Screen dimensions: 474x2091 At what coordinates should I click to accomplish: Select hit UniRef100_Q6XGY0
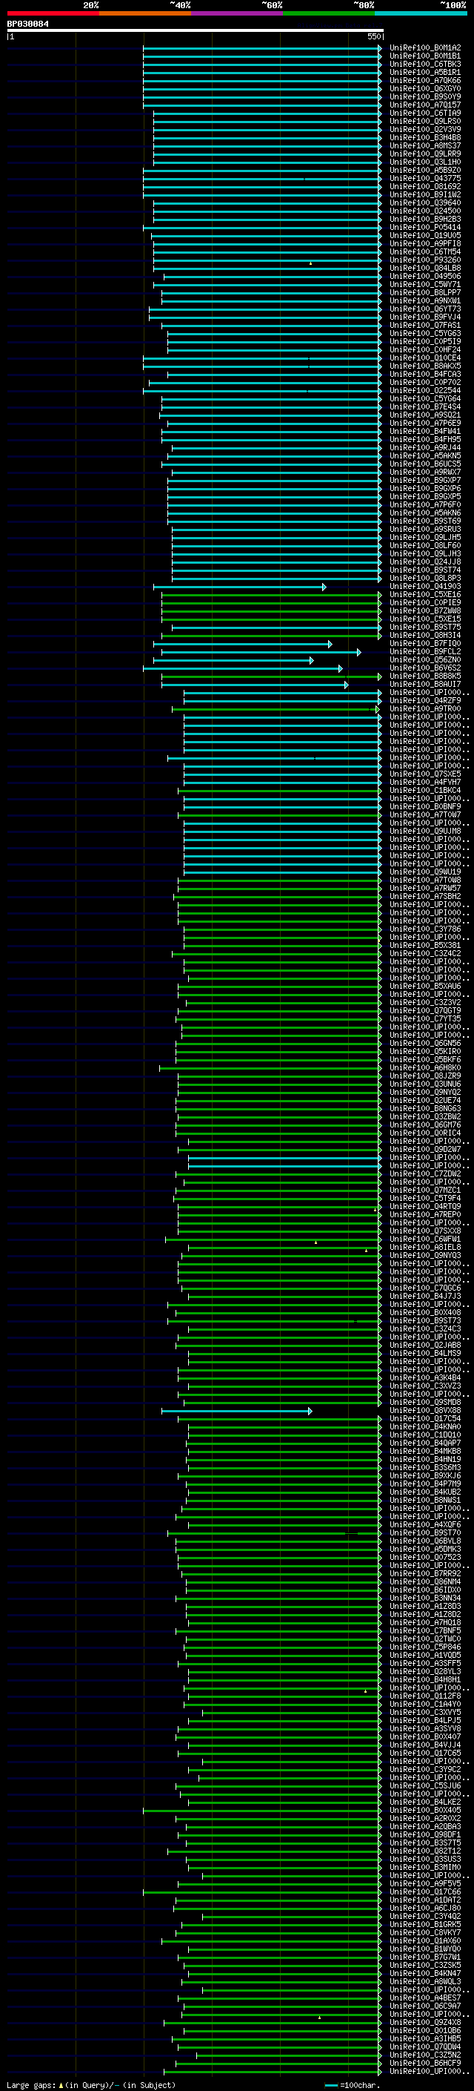coord(425,88)
